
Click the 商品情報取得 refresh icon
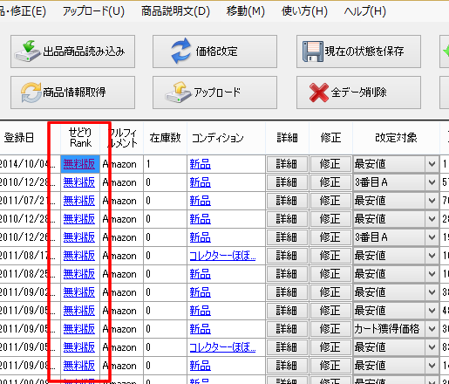point(31,93)
